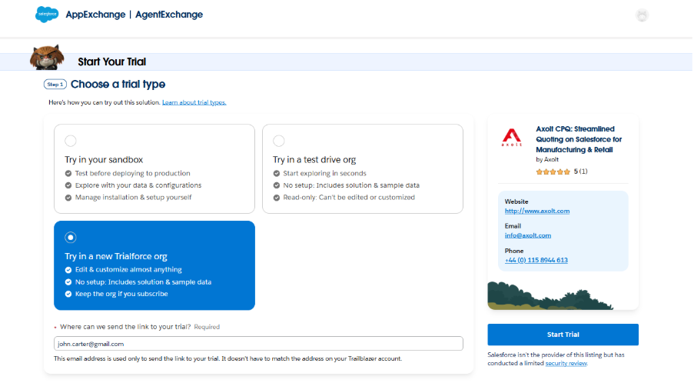Select the sandbox trial radio button

pos(71,141)
